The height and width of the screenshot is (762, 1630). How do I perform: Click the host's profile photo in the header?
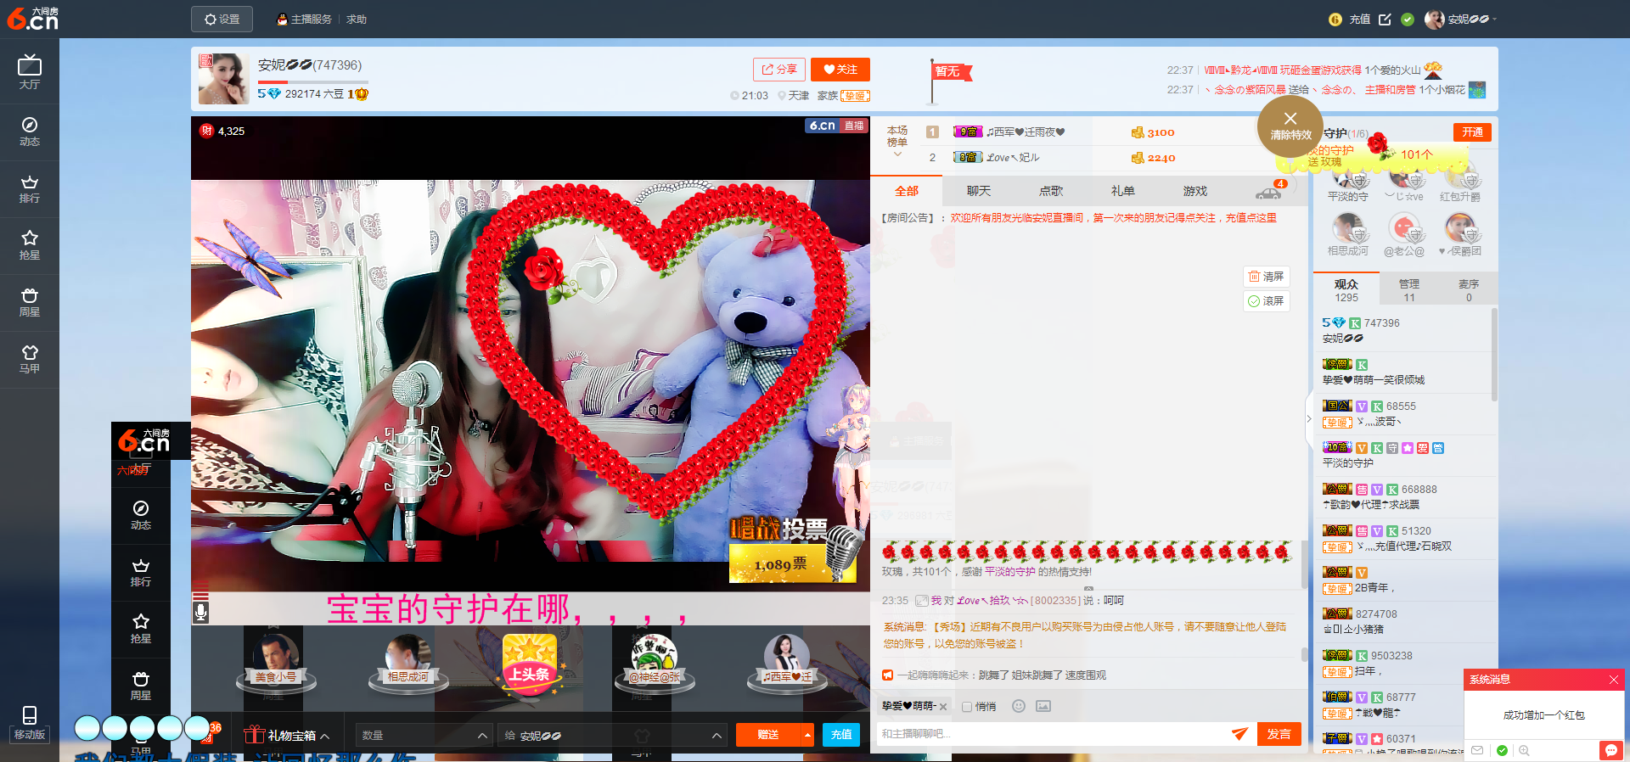[223, 79]
